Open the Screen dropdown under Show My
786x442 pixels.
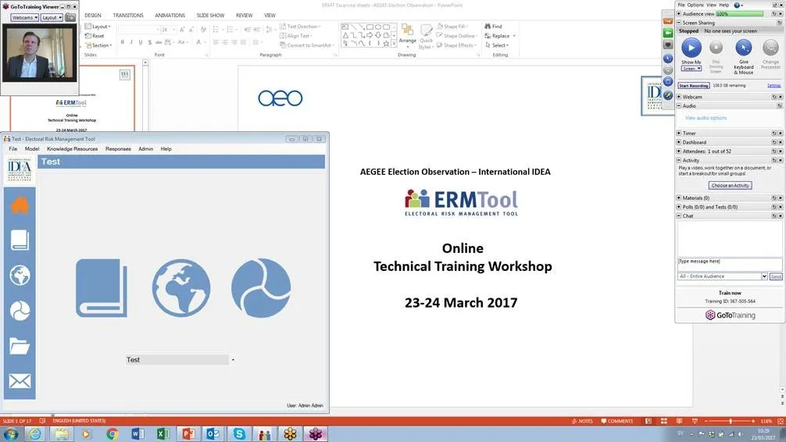(x=691, y=69)
